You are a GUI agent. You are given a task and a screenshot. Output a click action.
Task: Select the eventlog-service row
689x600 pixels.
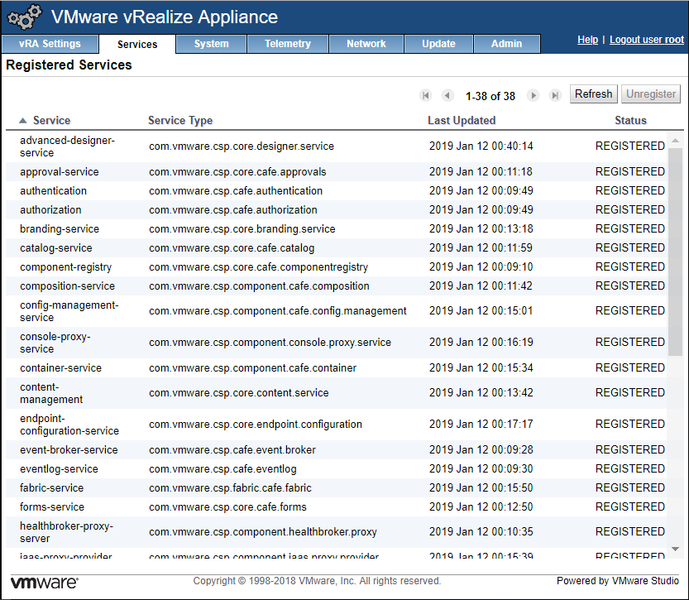point(336,469)
